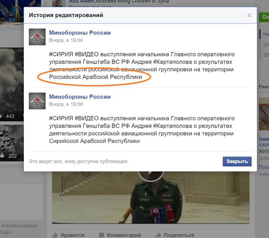
Task: Click the Комментарий speech bubble icon
Action: point(101,235)
